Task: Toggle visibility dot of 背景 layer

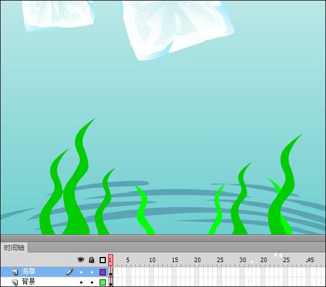Action: (81, 282)
